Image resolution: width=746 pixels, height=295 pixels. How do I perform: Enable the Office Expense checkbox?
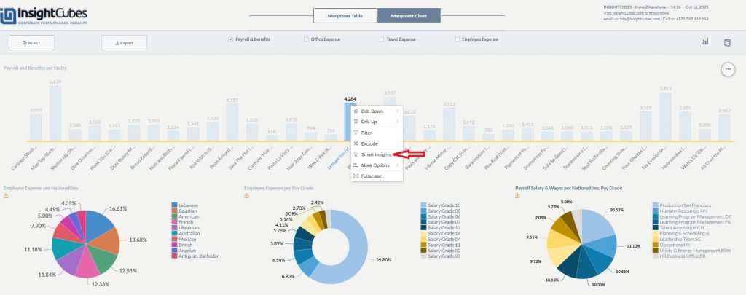(x=306, y=39)
